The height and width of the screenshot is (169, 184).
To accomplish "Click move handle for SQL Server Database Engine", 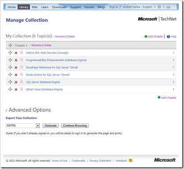I will (x=10, y=82).
